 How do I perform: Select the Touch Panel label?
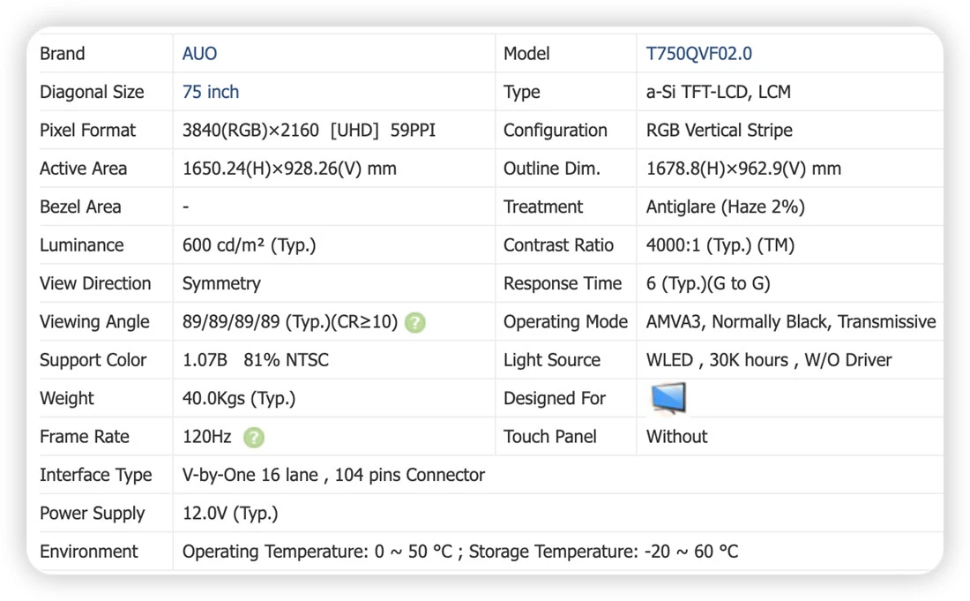click(x=550, y=438)
